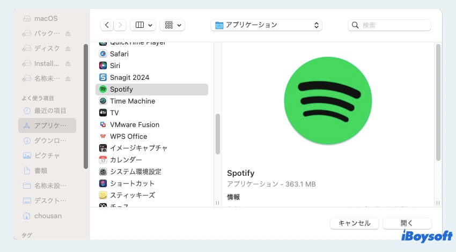Screen dimensions: 456x252
Task: Open 書類 folder in sidebar
Action: coord(47,171)
